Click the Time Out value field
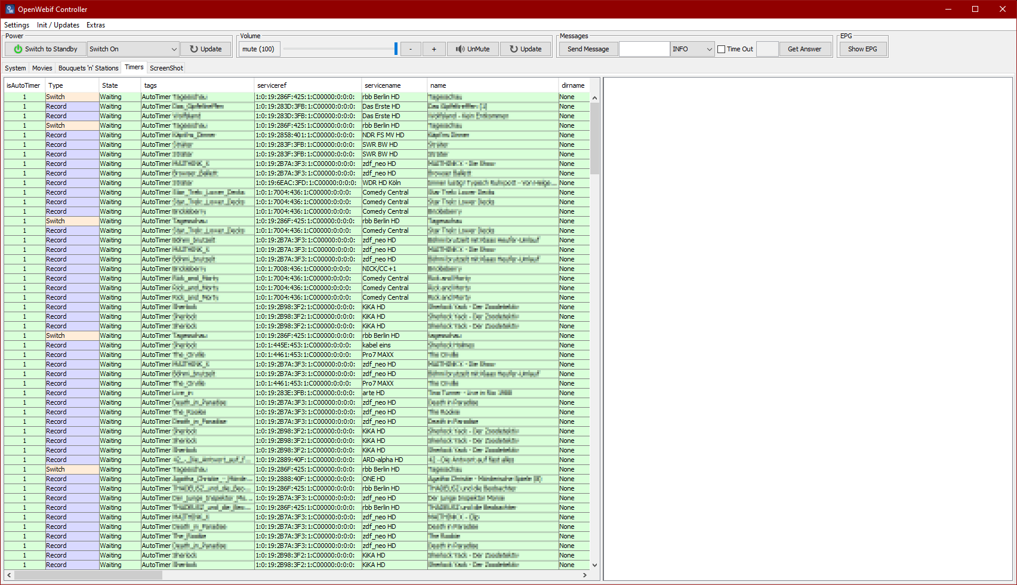1017x585 pixels. pos(767,49)
